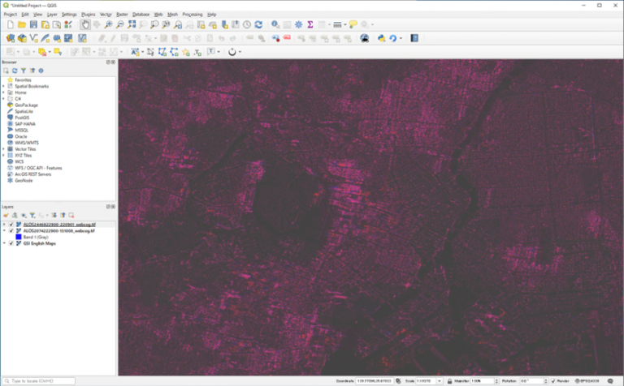Refresh the map canvas with the blue arrows icon
This screenshot has height=386, width=624.
[x=258, y=24]
